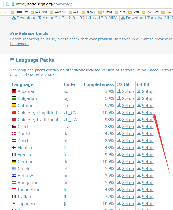173x210 pixels.
Task: Open the 文章 bookmarks folder
Action: (x=134, y=12)
